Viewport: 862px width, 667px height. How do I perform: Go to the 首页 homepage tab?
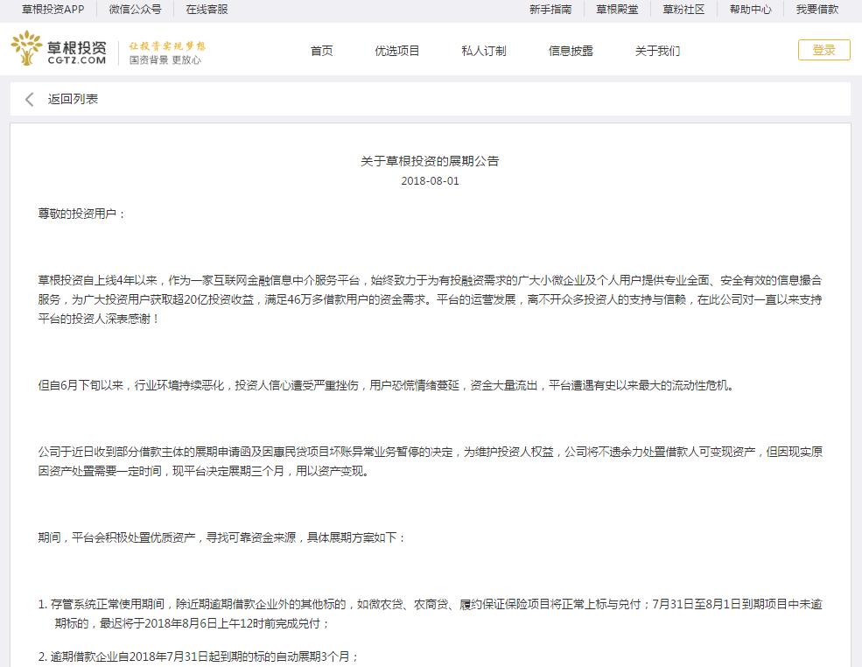pyautogui.click(x=321, y=51)
